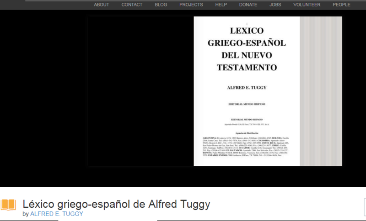Viewport: 366px width, 221px height.
Task: Select PEOPLE in the navigation bar
Action: pyautogui.click(x=341, y=5)
